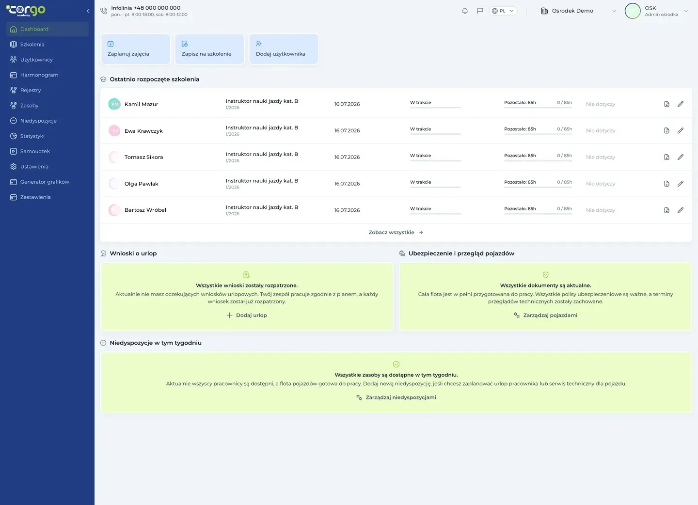Image resolution: width=698 pixels, height=505 pixels.
Task: Open the PL language dropdown
Action: 504,11
